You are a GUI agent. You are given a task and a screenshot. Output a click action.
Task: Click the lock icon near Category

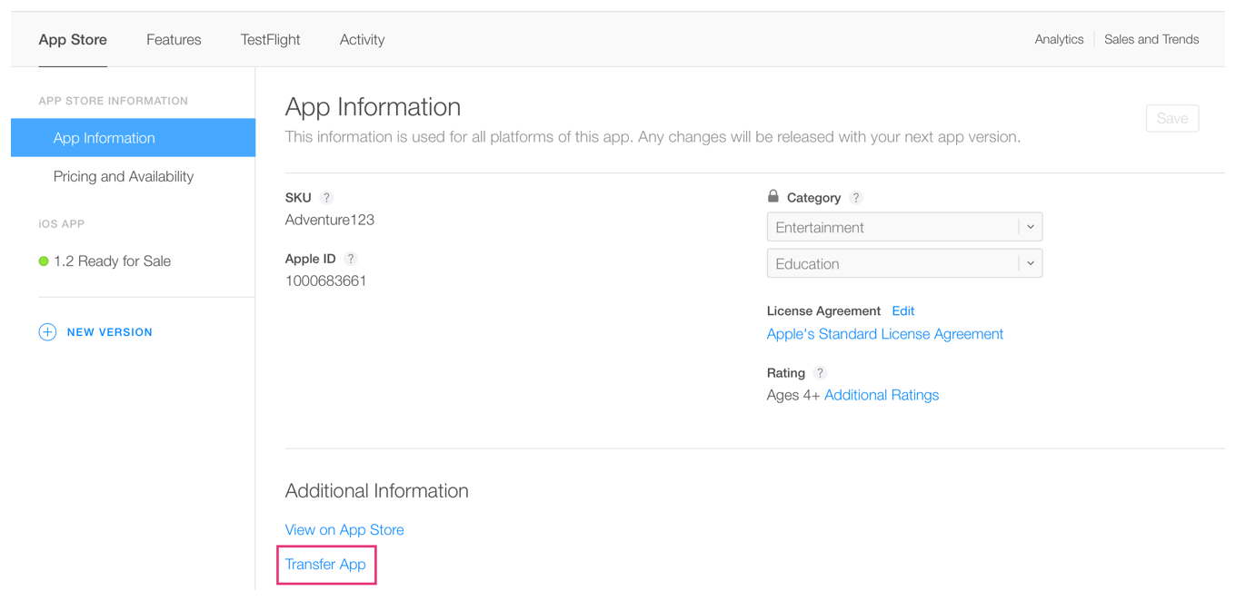click(x=772, y=196)
